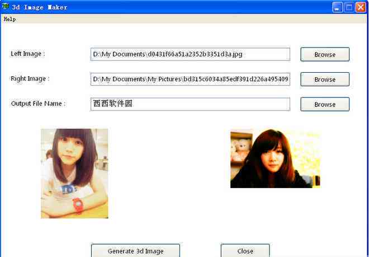Screen dimensions: 369x257
Task: Browse for the Left Image file
Action: 325,54
